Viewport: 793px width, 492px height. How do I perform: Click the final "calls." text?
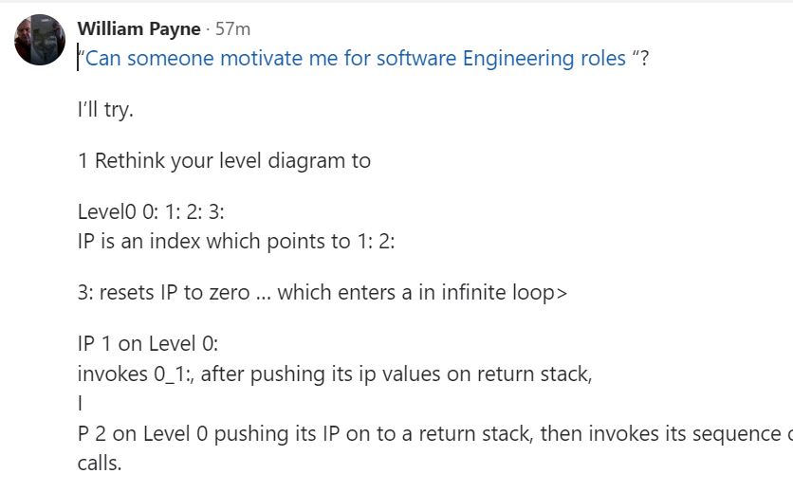tap(99, 463)
